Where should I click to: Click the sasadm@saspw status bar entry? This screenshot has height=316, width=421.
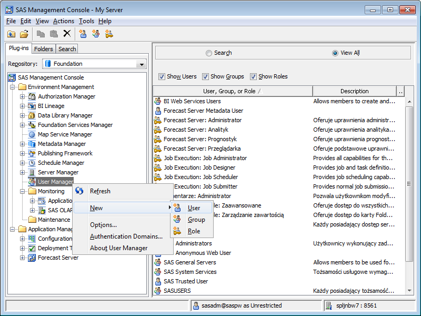coord(256,305)
